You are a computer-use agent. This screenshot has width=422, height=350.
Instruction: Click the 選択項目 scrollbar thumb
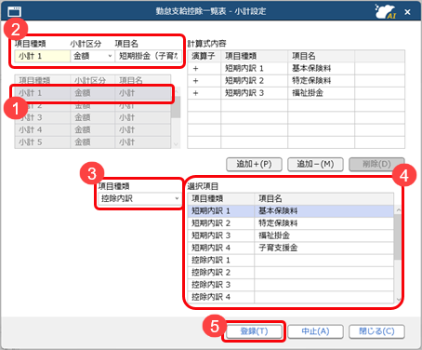tap(398, 237)
